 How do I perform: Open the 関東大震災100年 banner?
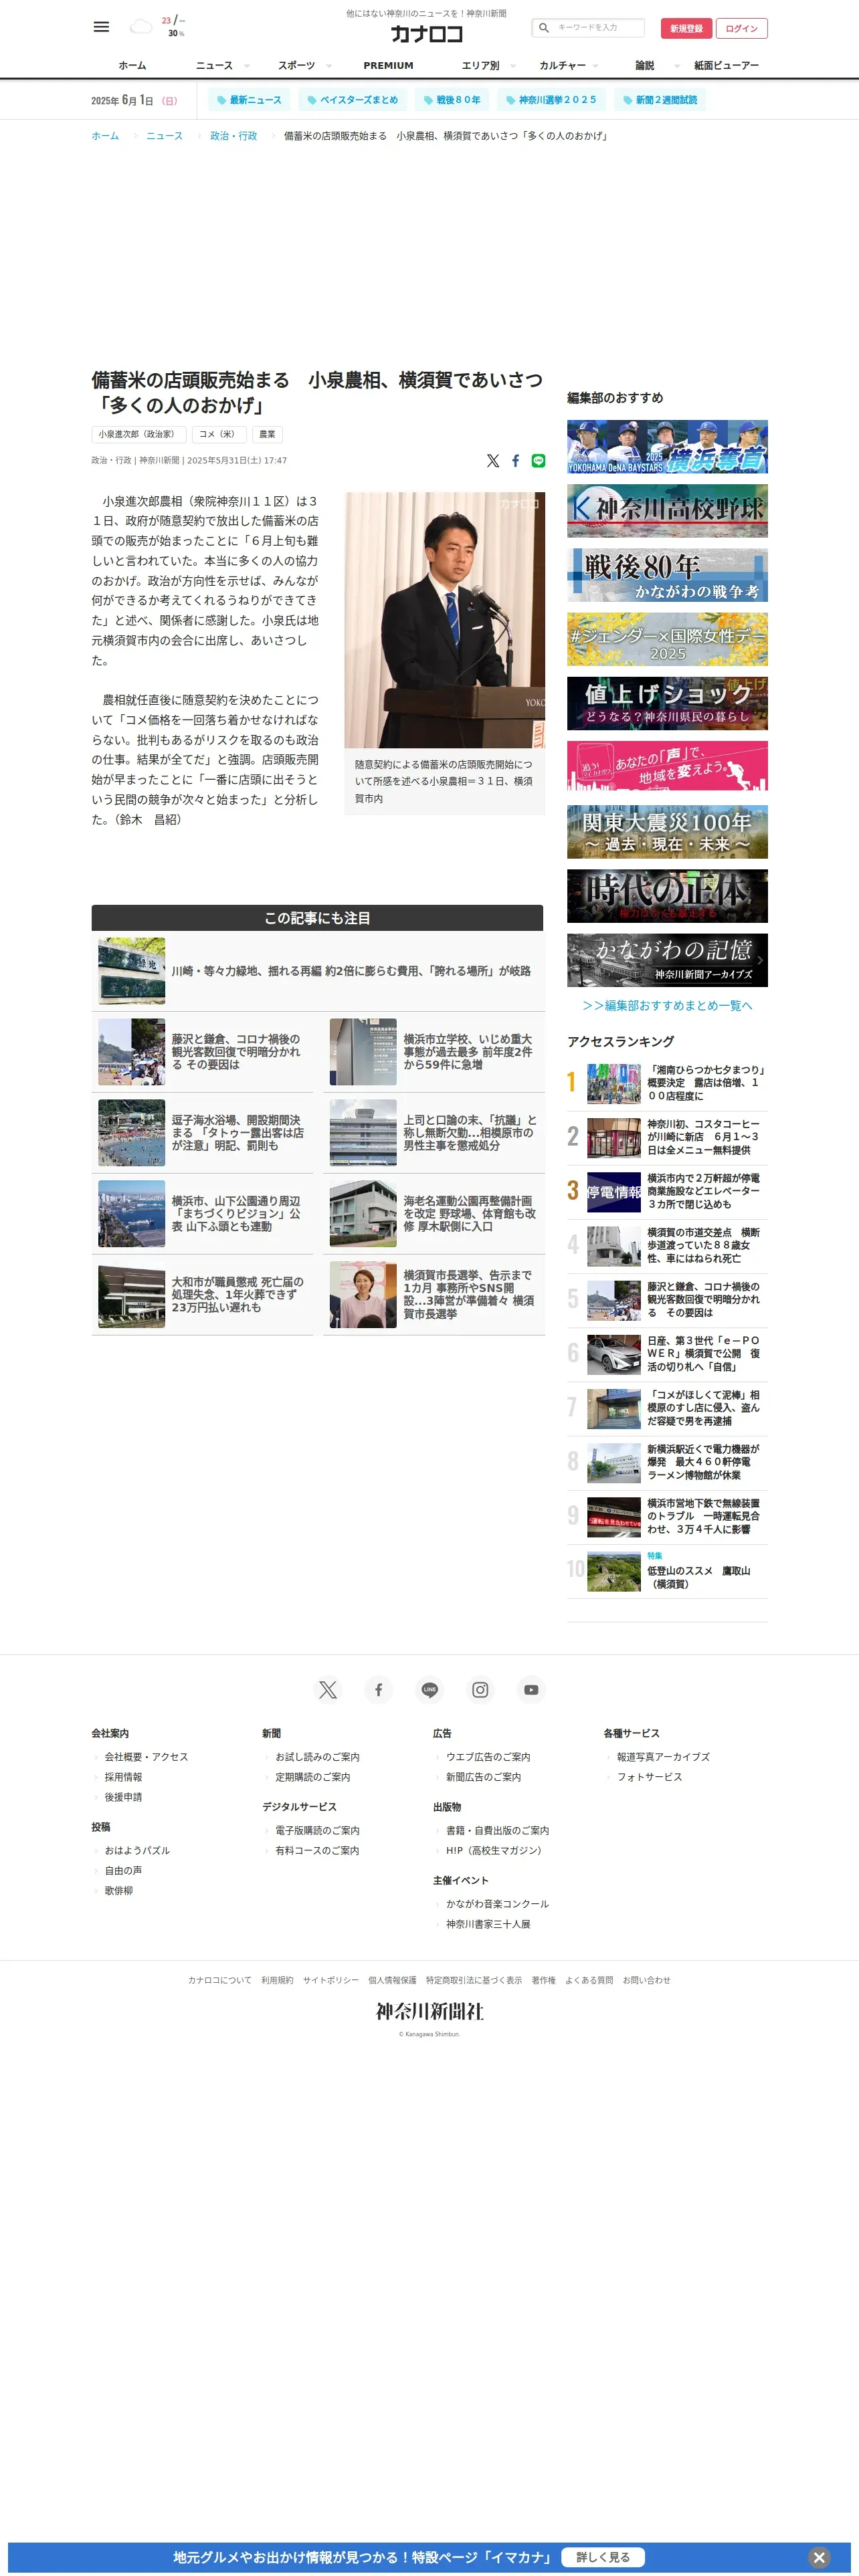[x=667, y=832]
